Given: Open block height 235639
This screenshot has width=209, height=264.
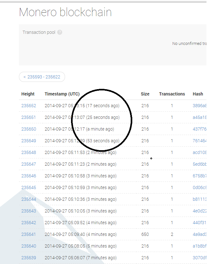Looking at the screenshot, I should [x=29, y=258].
